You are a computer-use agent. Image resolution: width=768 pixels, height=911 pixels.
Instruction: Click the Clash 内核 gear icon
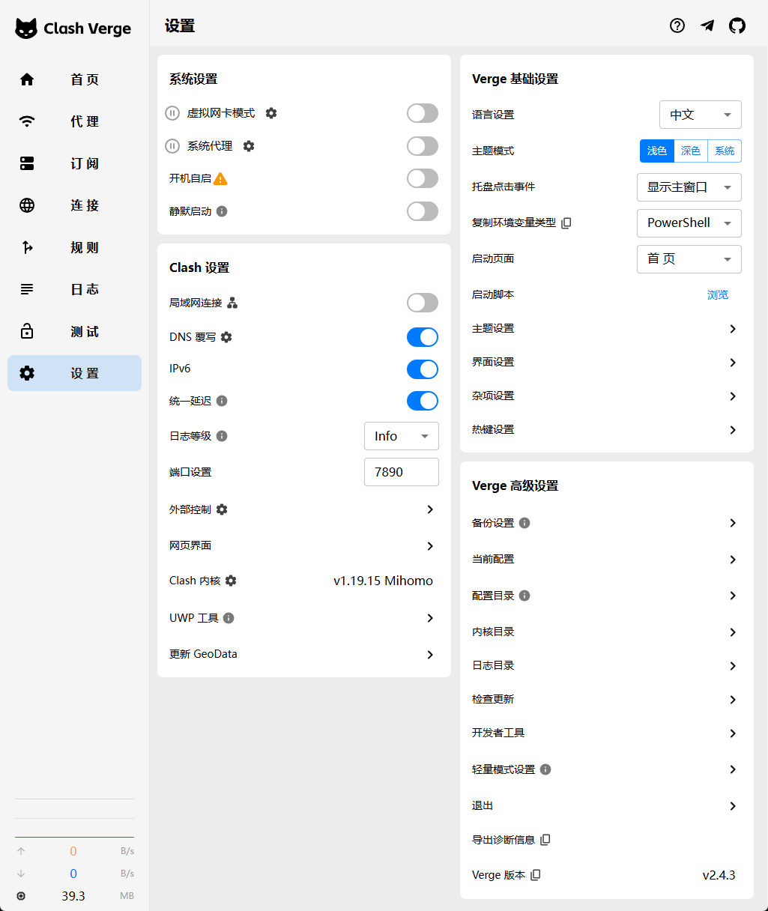click(x=231, y=581)
